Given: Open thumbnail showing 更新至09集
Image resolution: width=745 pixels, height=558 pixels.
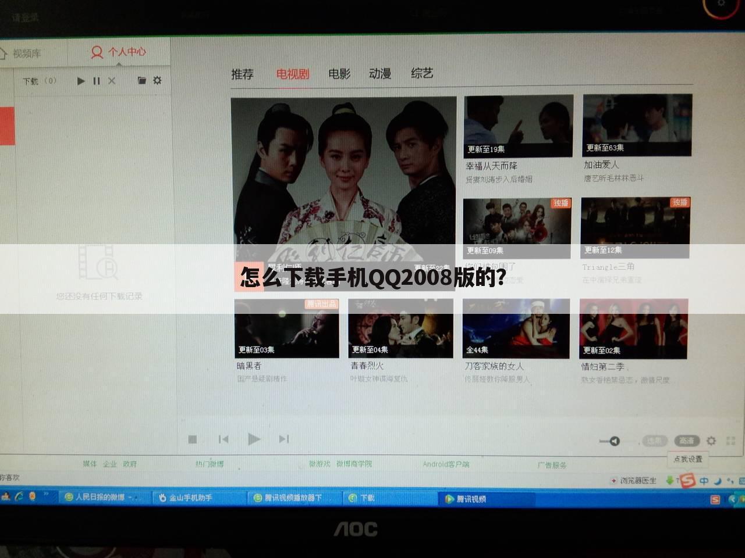Looking at the screenshot, I should tap(517, 228).
